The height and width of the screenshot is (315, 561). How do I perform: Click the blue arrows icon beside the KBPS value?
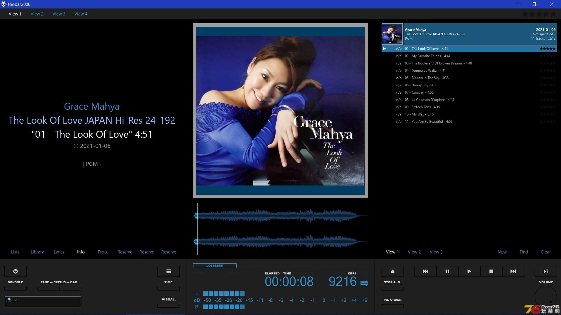click(x=364, y=283)
